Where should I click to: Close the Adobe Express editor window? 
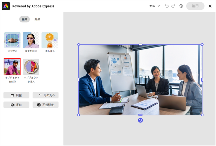point(210,6)
